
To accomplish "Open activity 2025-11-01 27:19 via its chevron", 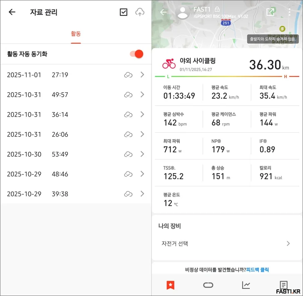I will pyautogui.click(x=142, y=75).
